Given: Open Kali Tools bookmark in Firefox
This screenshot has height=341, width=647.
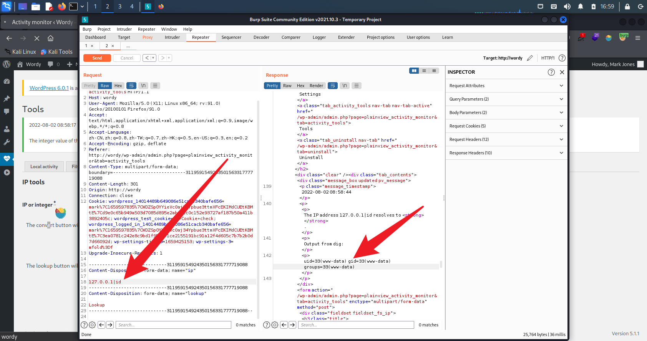Looking at the screenshot, I should click(x=56, y=52).
